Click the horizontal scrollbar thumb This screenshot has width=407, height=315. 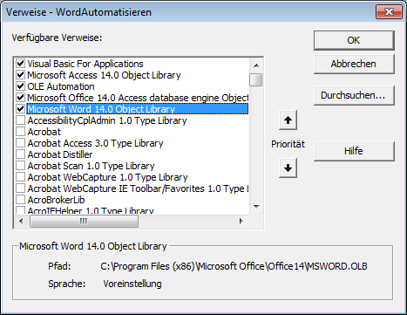click(84, 222)
